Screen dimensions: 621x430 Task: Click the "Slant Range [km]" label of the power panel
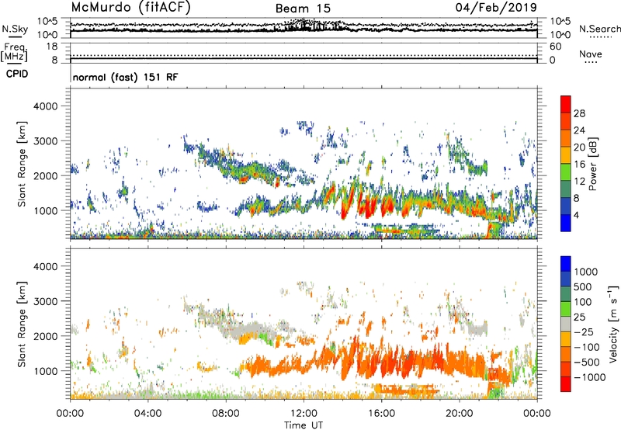click(x=22, y=164)
